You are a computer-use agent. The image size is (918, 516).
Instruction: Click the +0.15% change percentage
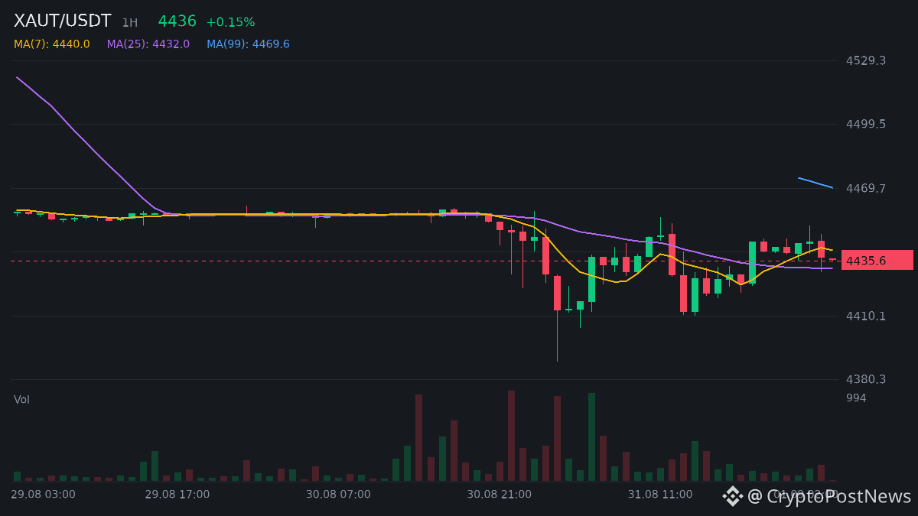point(230,22)
